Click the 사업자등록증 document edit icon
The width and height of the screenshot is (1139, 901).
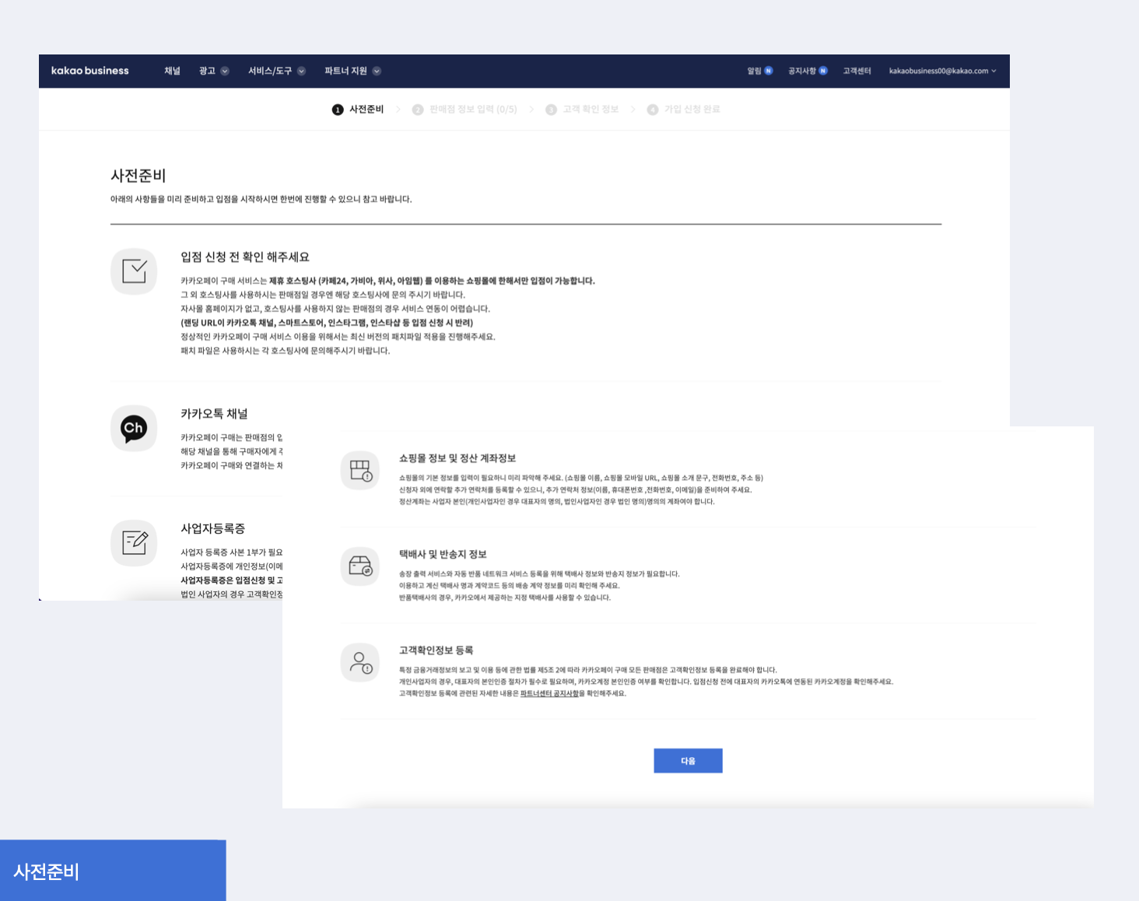[x=134, y=542]
